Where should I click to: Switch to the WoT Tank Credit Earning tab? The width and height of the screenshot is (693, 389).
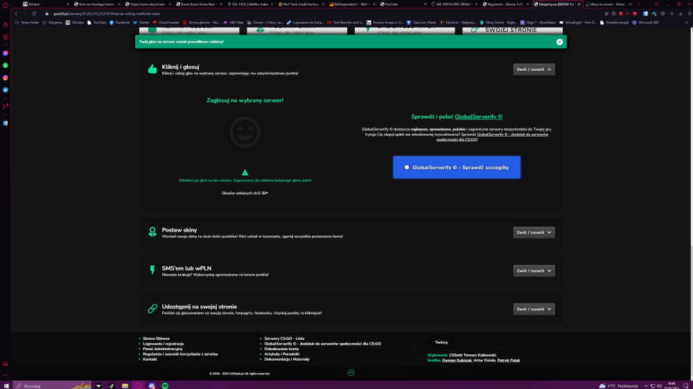(300, 4)
